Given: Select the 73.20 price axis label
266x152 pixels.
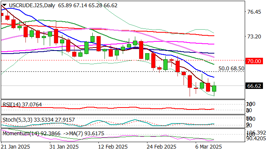Looking at the screenshot, I should (253, 36).
